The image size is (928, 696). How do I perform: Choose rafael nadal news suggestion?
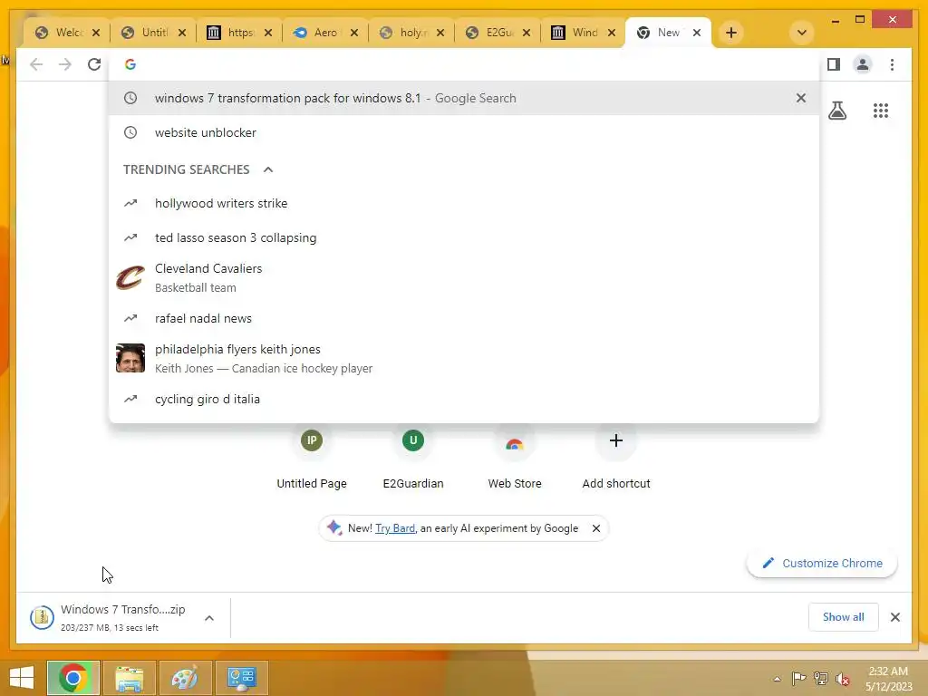click(x=464, y=318)
